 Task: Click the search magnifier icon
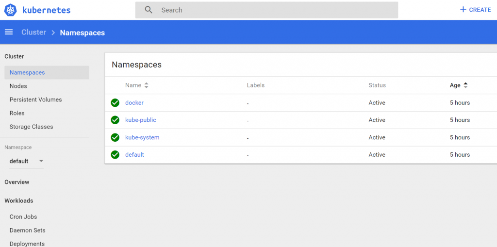[149, 10]
